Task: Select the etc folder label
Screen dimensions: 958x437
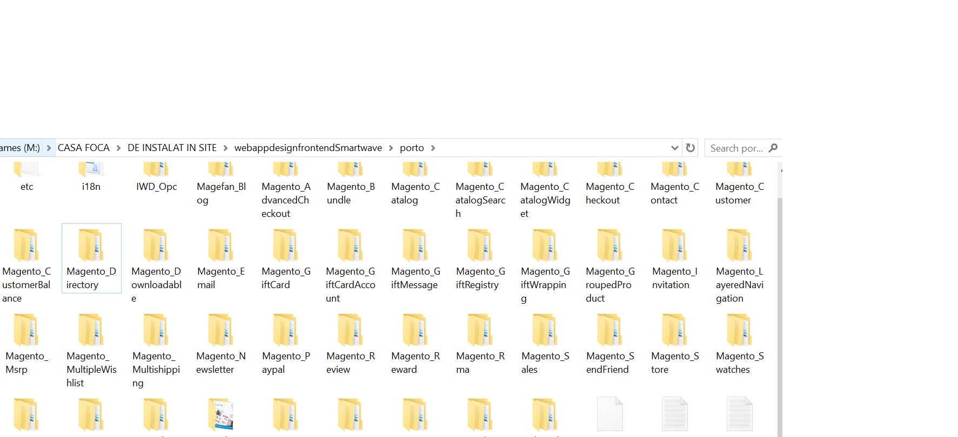Action: pyautogui.click(x=26, y=187)
